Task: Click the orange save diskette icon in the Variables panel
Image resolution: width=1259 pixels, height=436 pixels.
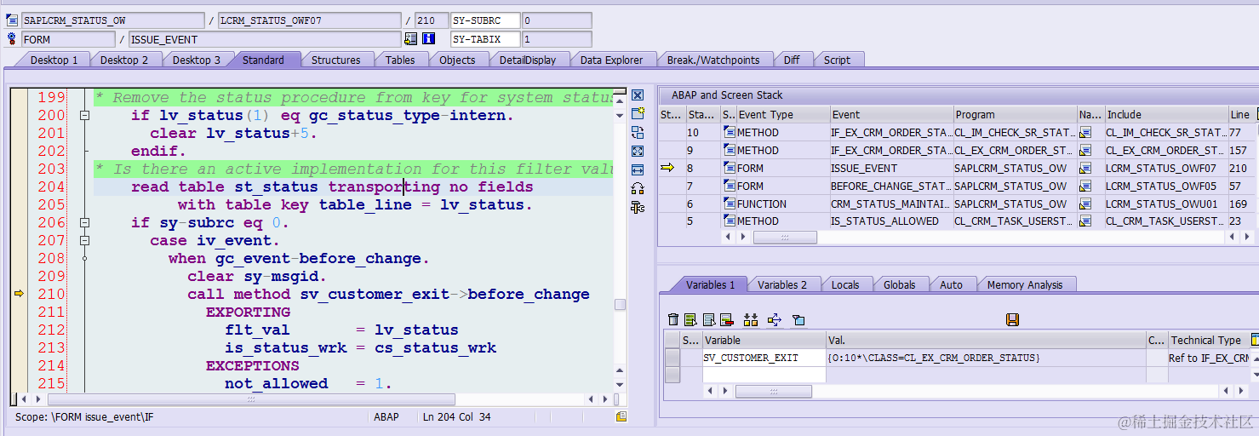Action: pyautogui.click(x=1013, y=319)
